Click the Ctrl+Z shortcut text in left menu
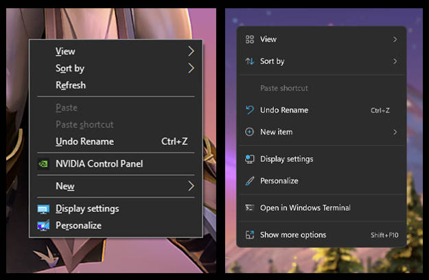The image size is (429, 280). pyautogui.click(x=174, y=141)
